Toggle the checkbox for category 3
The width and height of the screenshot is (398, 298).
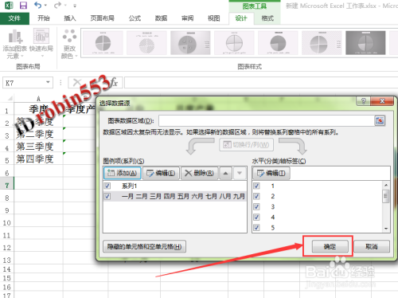256,206
